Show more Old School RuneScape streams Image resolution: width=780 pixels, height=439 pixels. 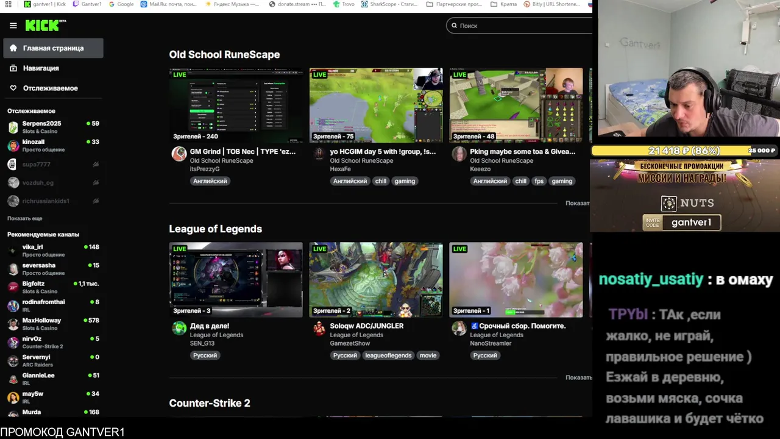(578, 203)
